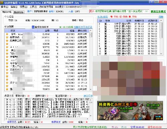Select crop row ID 1 小叶子 (第1/8季)
Image resolution: width=167 pixels, height=129 pixels.
click(129, 26)
